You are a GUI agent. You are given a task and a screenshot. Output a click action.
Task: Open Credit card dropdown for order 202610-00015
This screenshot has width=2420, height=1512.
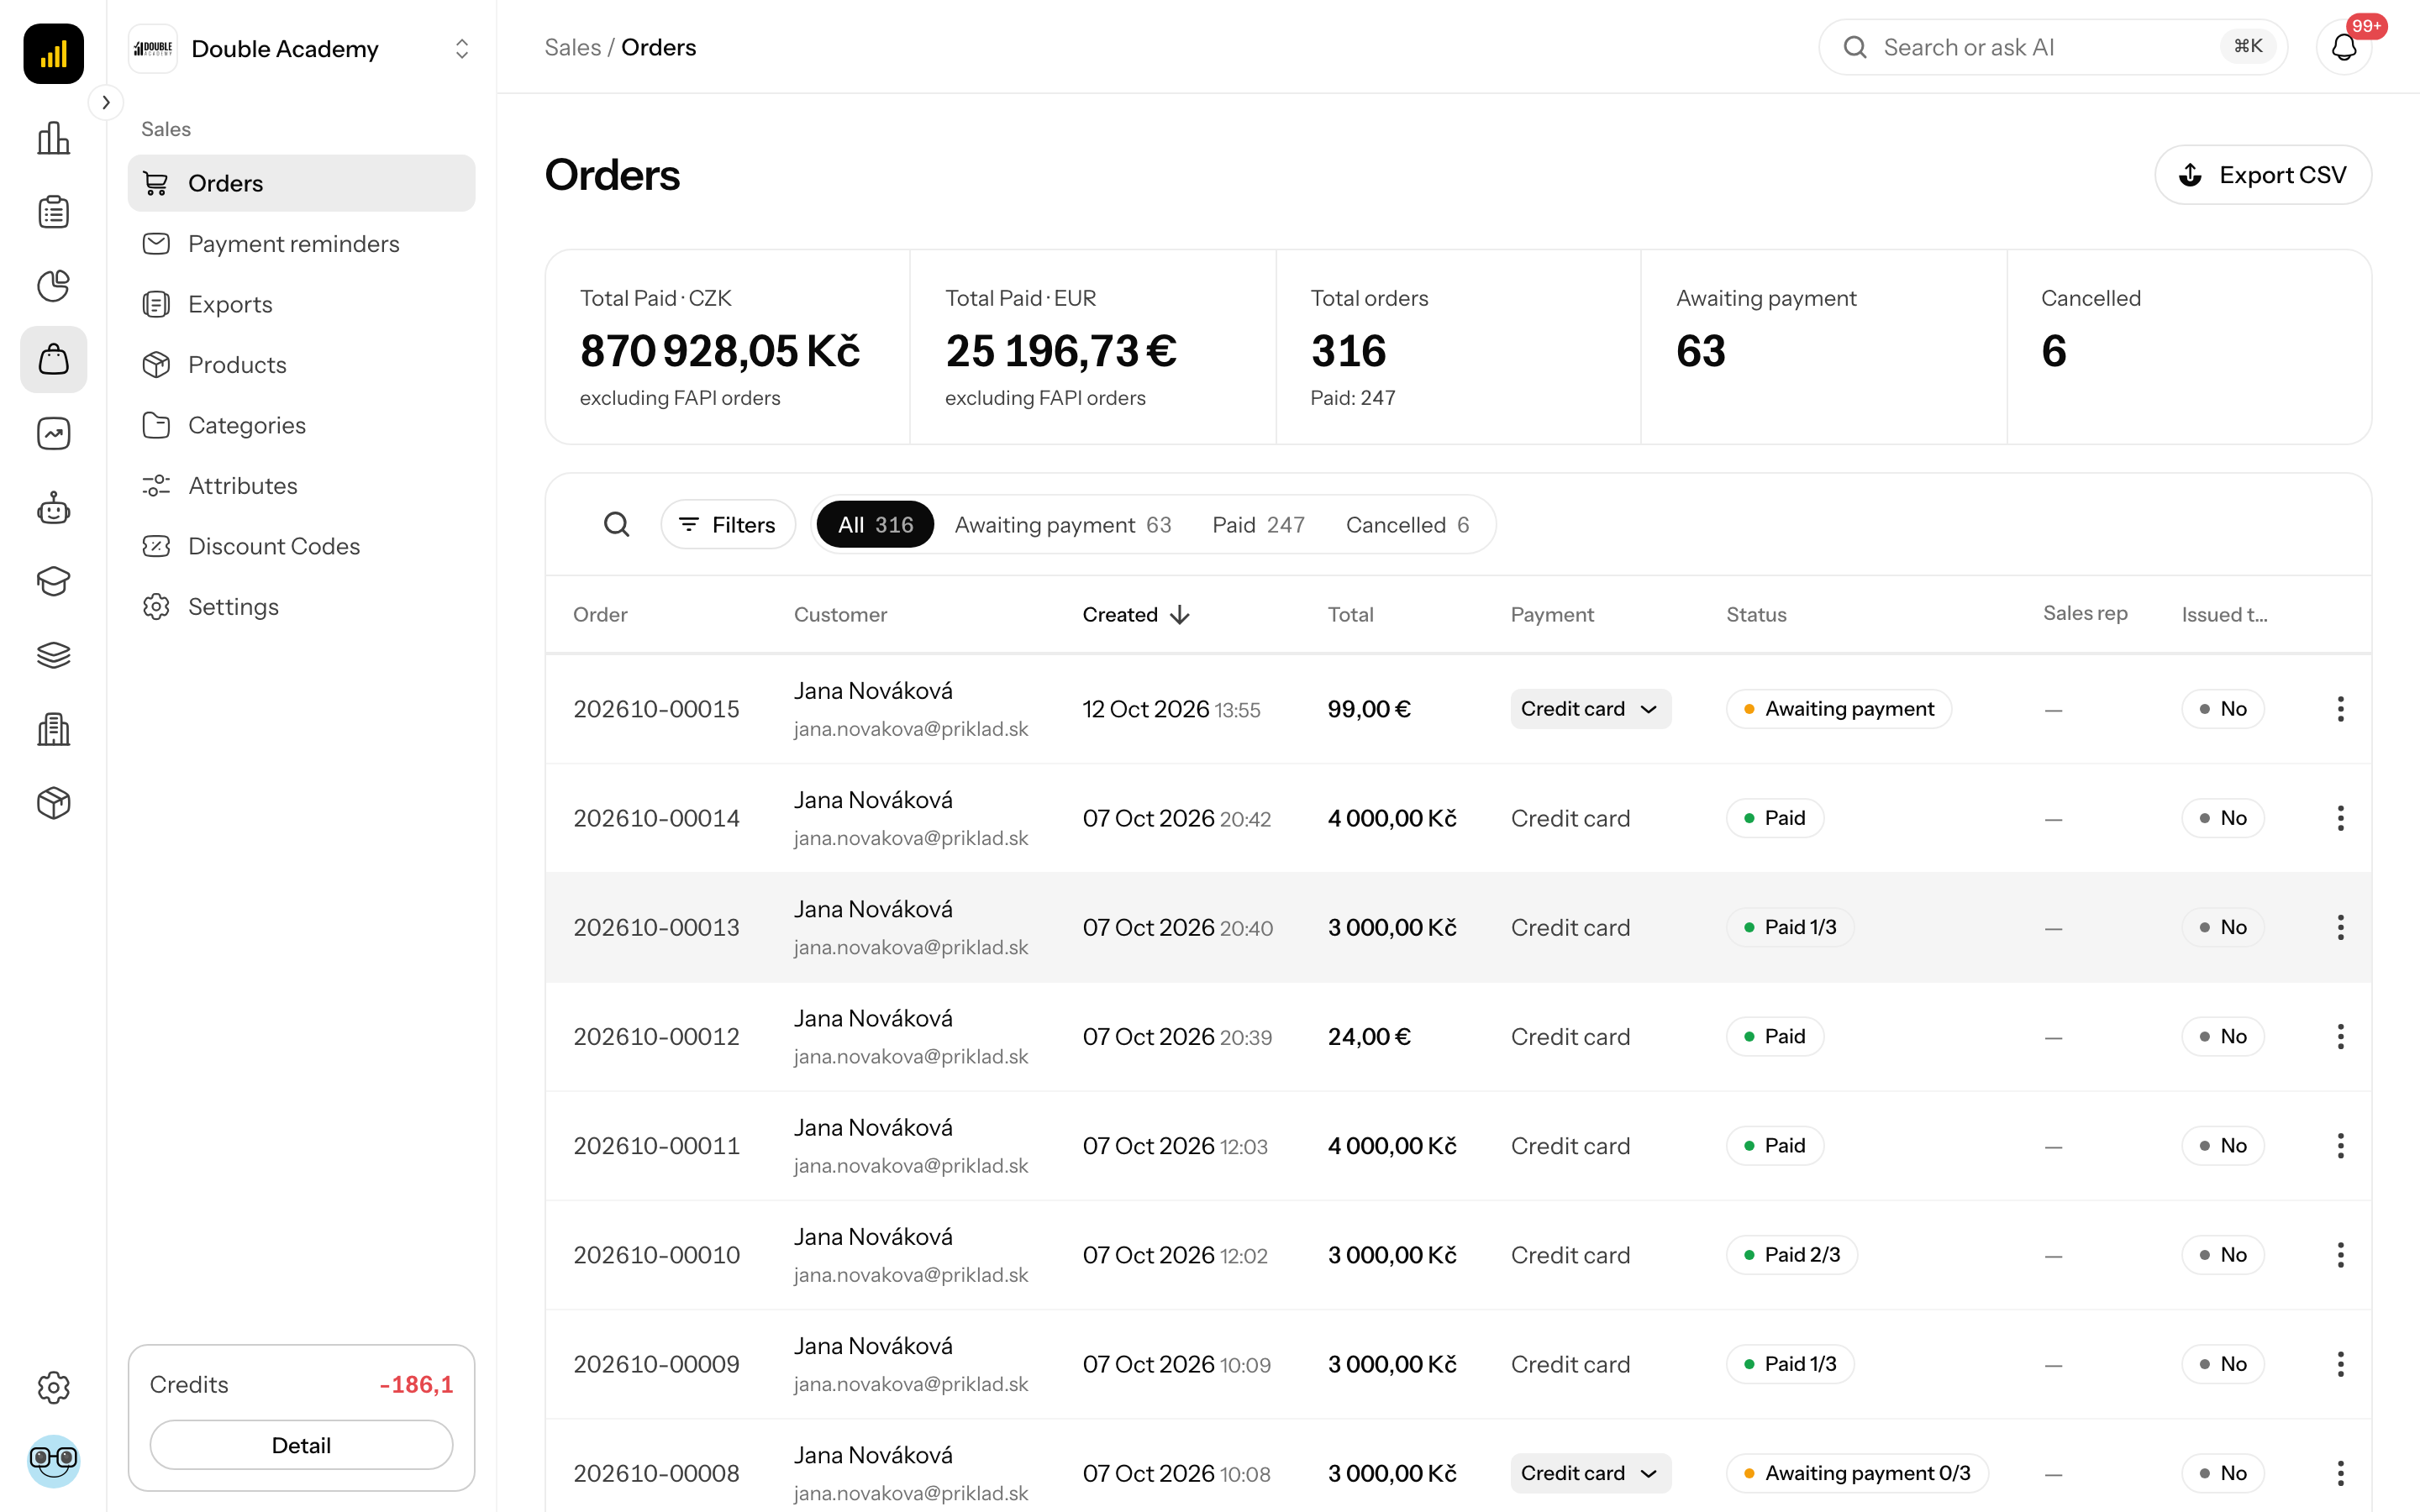click(x=1590, y=709)
